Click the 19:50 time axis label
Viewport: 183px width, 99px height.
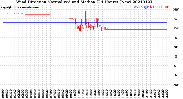pyautogui.click(x=139, y=94)
